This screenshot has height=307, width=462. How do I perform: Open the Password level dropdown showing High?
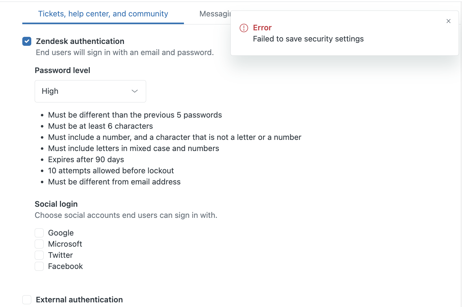click(x=90, y=91)
